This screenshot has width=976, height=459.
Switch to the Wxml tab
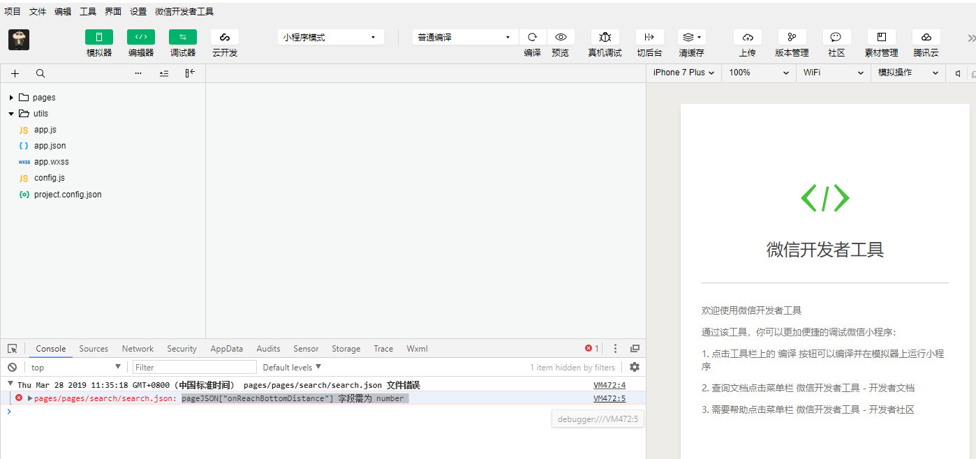pyautogui.click(x=417, y=349)
